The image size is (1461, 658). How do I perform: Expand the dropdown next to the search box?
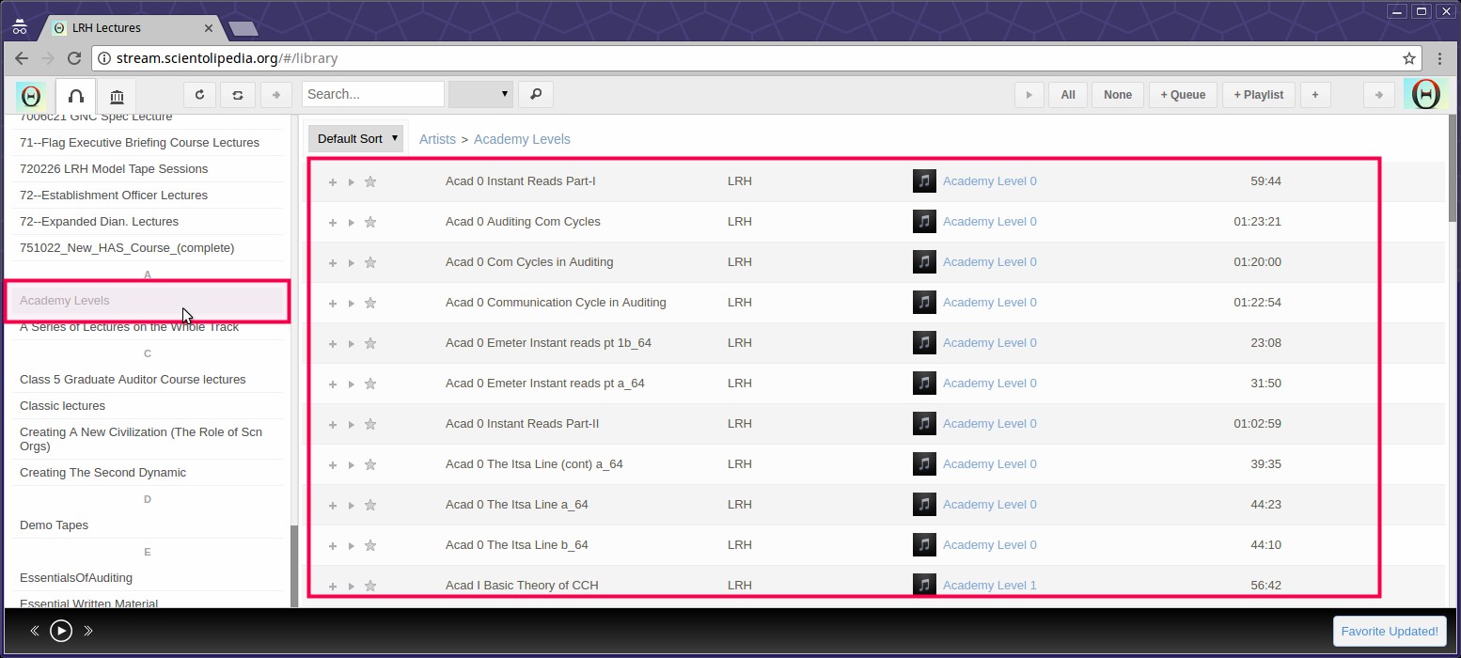(x=480, y=95)
